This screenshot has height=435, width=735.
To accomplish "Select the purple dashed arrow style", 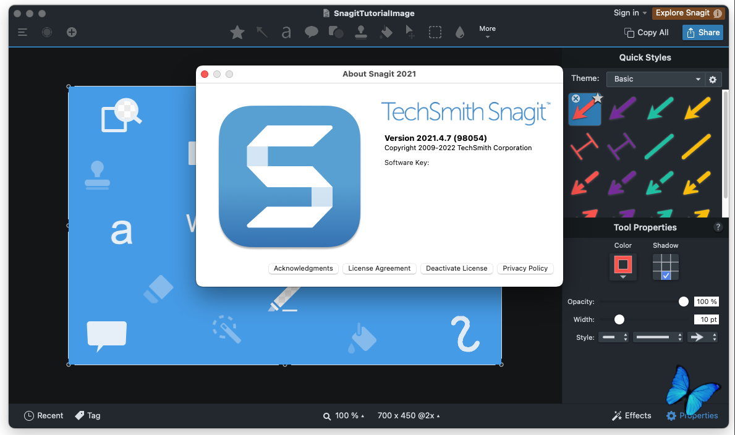I will click(622, 183).
